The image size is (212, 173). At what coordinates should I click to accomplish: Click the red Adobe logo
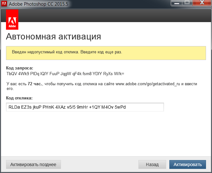(12, 20)
